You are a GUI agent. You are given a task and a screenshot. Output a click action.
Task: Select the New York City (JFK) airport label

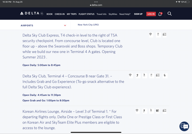click(88, 25)
